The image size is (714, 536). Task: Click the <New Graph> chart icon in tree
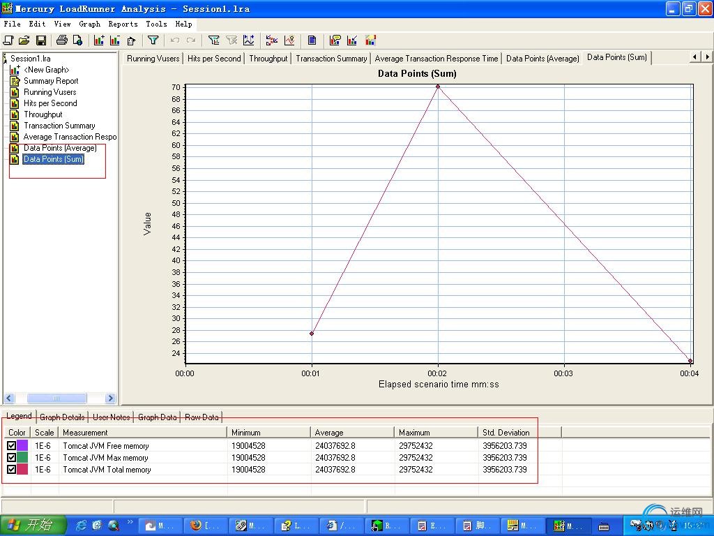(x=15, y=70)
